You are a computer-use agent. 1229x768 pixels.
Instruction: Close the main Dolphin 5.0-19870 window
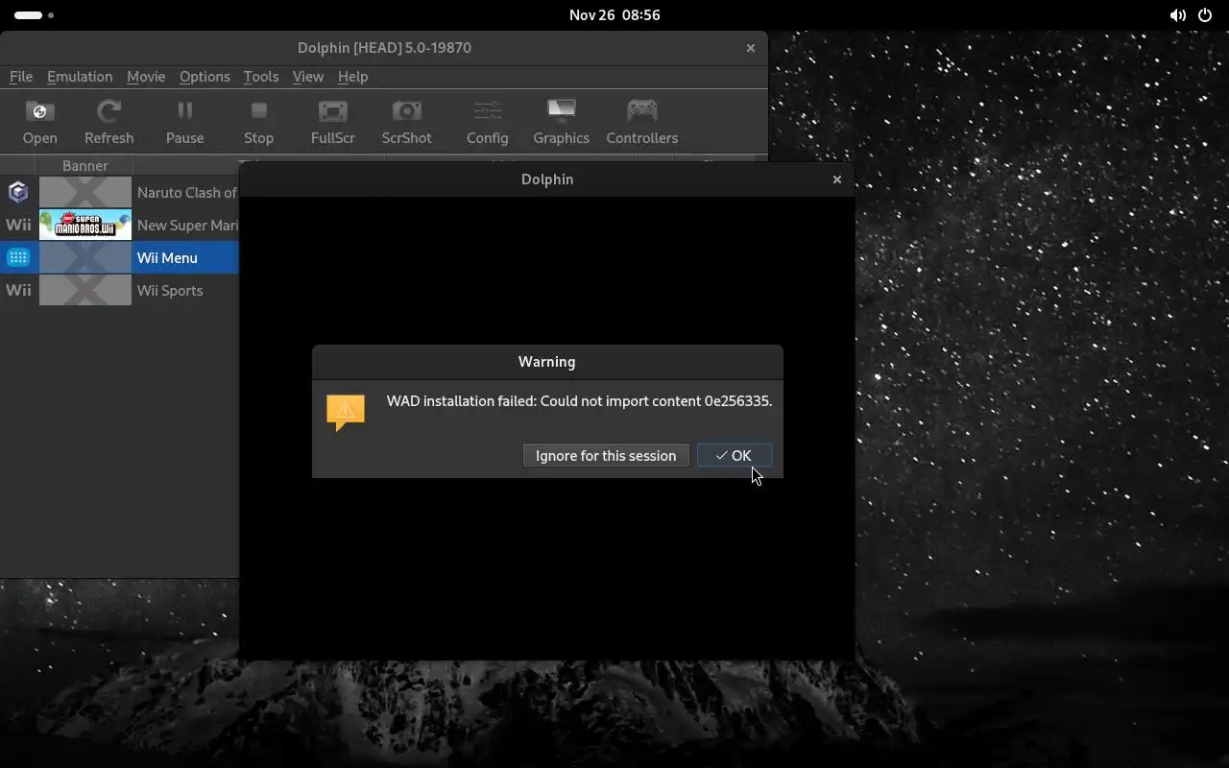pyautogui.click(x=751, y=48)
